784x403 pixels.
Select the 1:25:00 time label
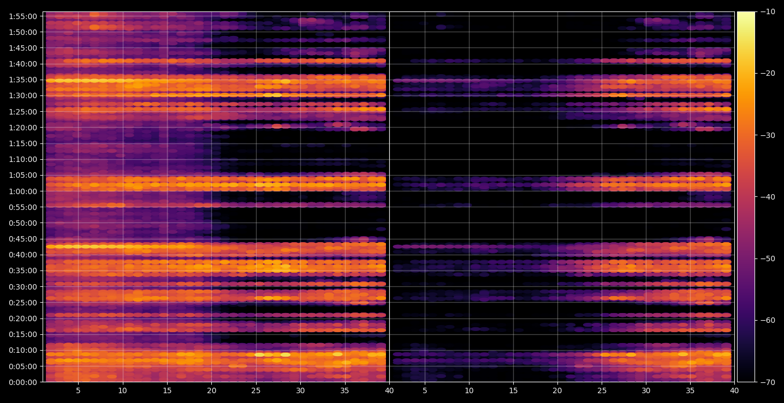[23, 112]
